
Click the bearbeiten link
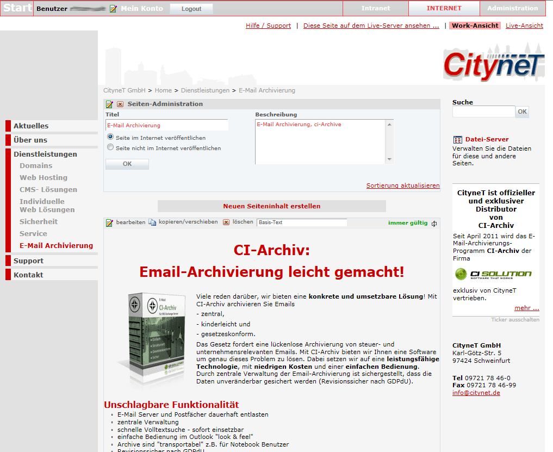[x=131, y=222]
